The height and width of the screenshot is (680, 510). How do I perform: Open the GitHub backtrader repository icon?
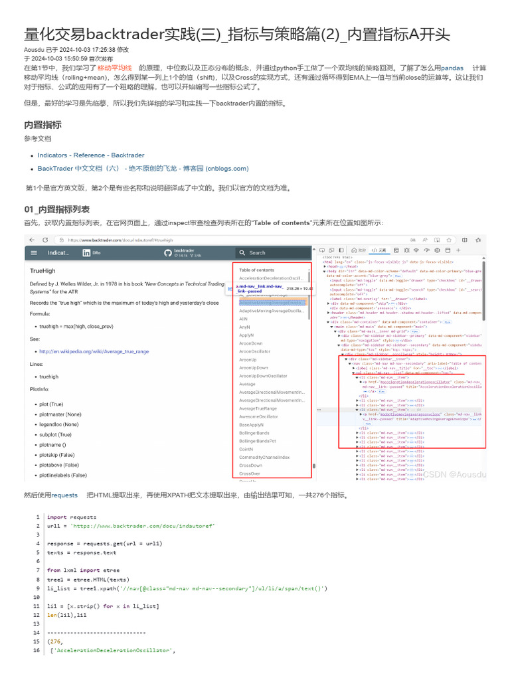click(x=168, y=253)
